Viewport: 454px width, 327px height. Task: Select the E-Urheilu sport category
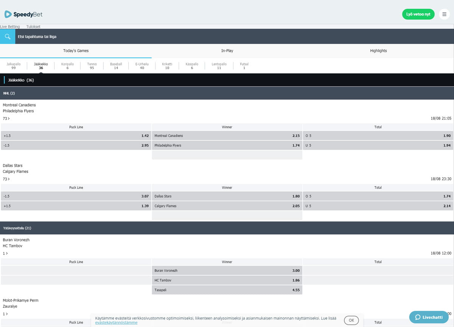click(142, 66)
